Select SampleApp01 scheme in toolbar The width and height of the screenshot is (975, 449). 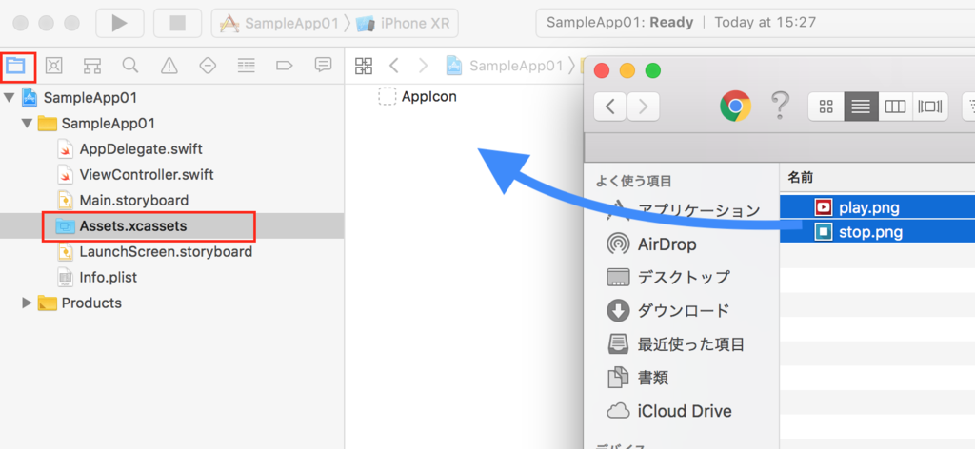point(281,24)
